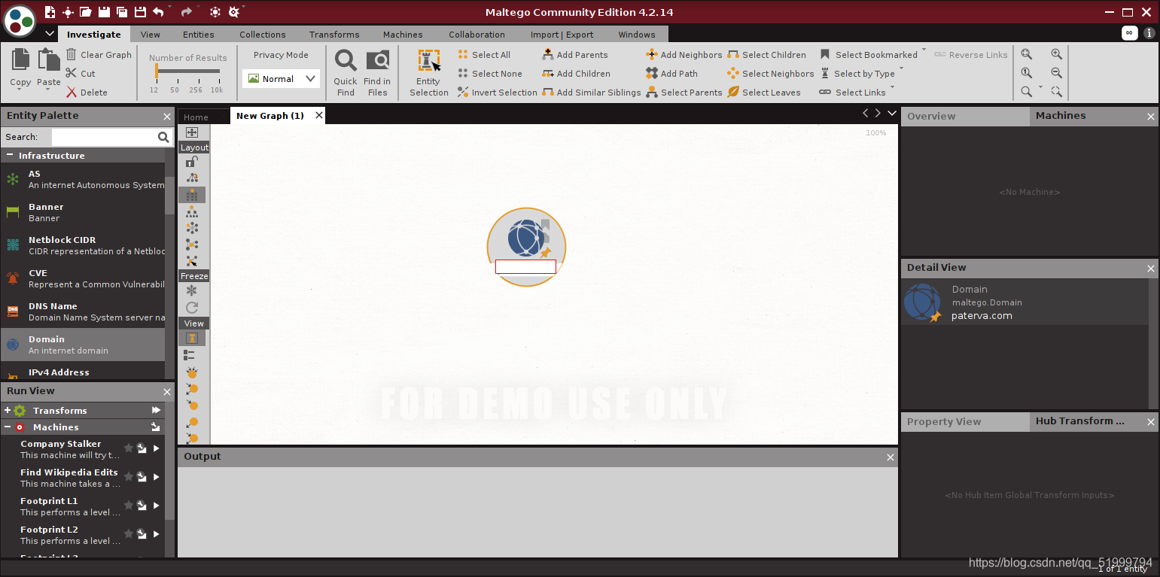Run the Find Wikipedia Edits machine
The image size is (1160, 577).
coord(156,476)
